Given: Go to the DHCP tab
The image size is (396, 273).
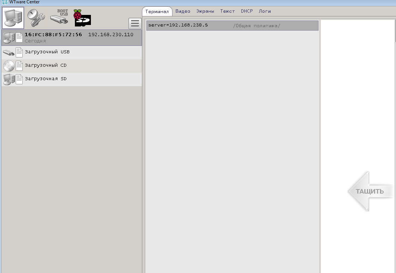Looking at the screenshot, I should [247, 11].
